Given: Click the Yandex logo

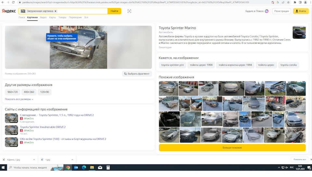Looking at the screenshot, I should pos(9,11).
